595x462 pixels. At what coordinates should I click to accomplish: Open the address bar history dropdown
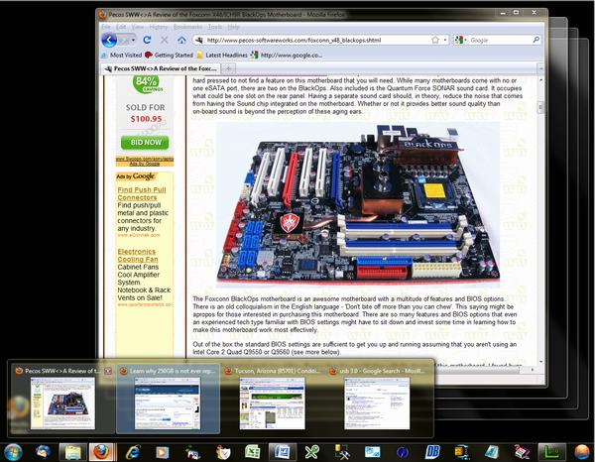tap(445, 40)
